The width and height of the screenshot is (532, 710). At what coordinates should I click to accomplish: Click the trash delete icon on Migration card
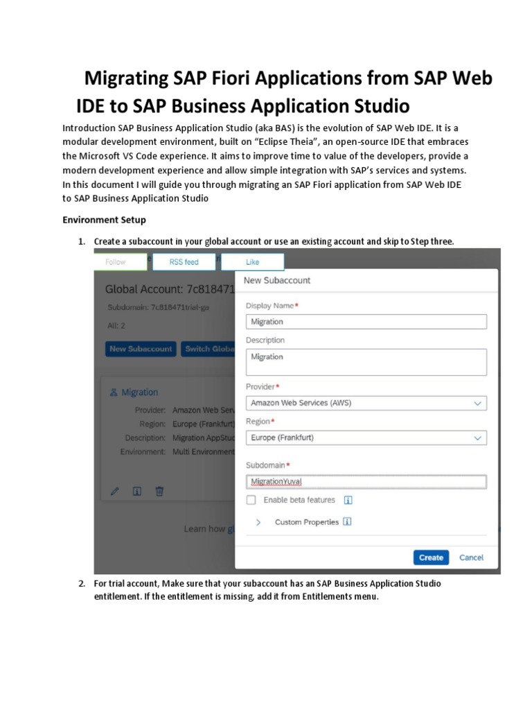(x=159, y=492)
